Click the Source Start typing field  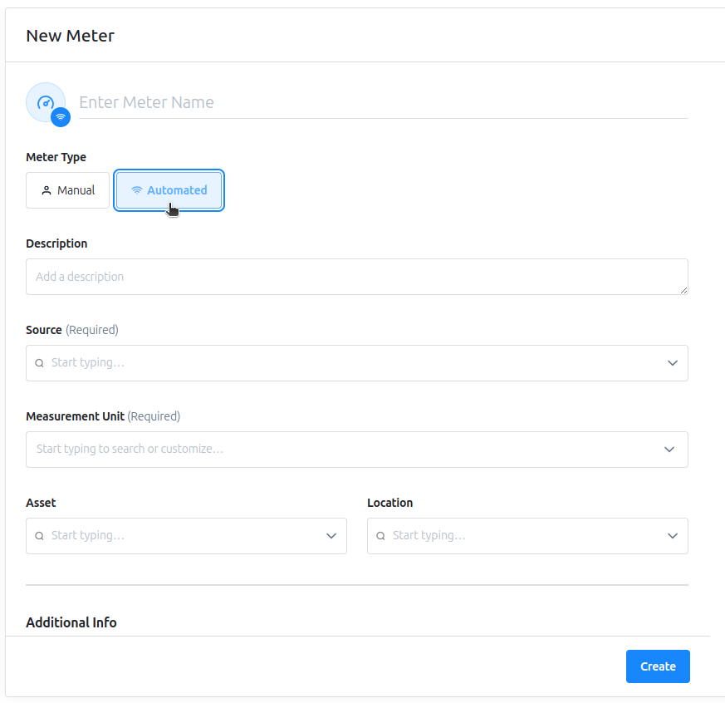pos(357,363)
